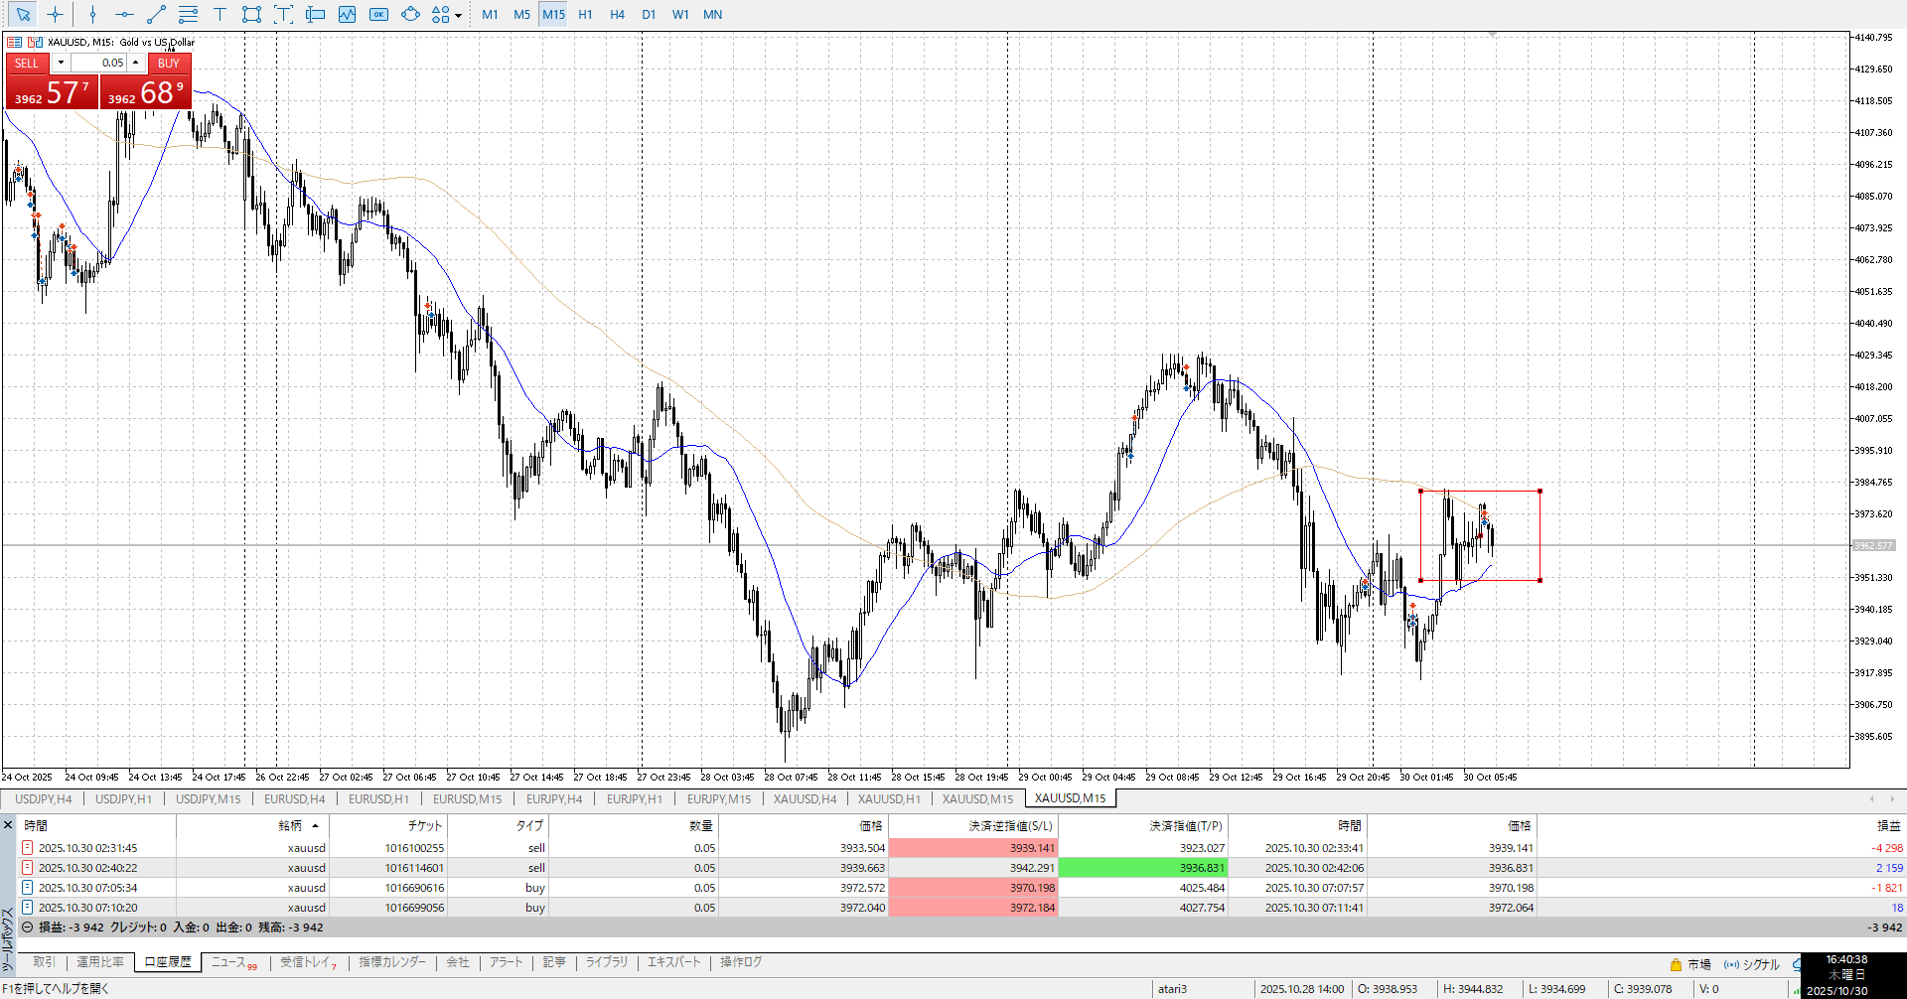Pick the vertical line drawing tool

pyautogui.click(x=92, y=15)
